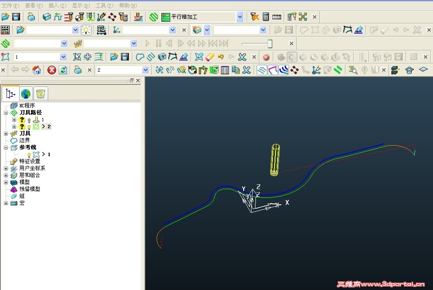Click the workplane axis icon

click(117, 30)
